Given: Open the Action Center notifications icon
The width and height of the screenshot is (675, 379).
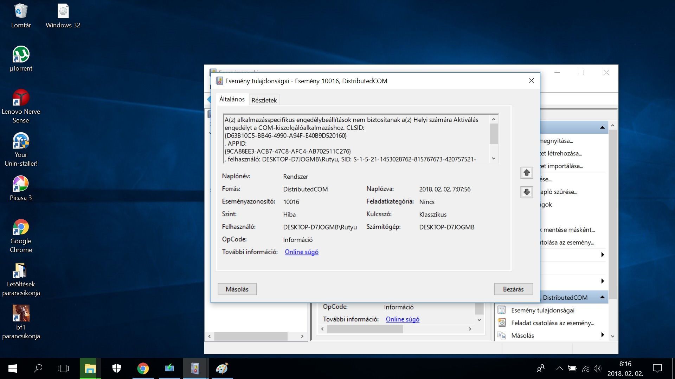Looking at the screenshot, I should point(657,368).
